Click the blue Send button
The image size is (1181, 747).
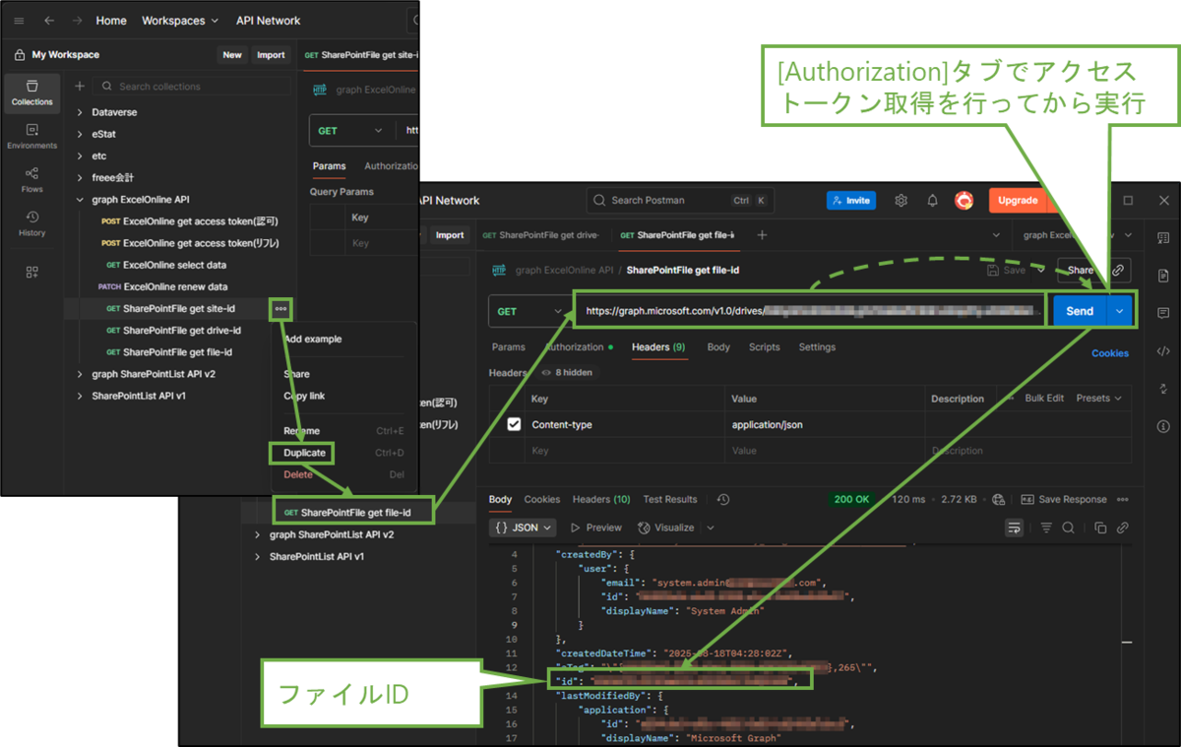pos(1080,311)
